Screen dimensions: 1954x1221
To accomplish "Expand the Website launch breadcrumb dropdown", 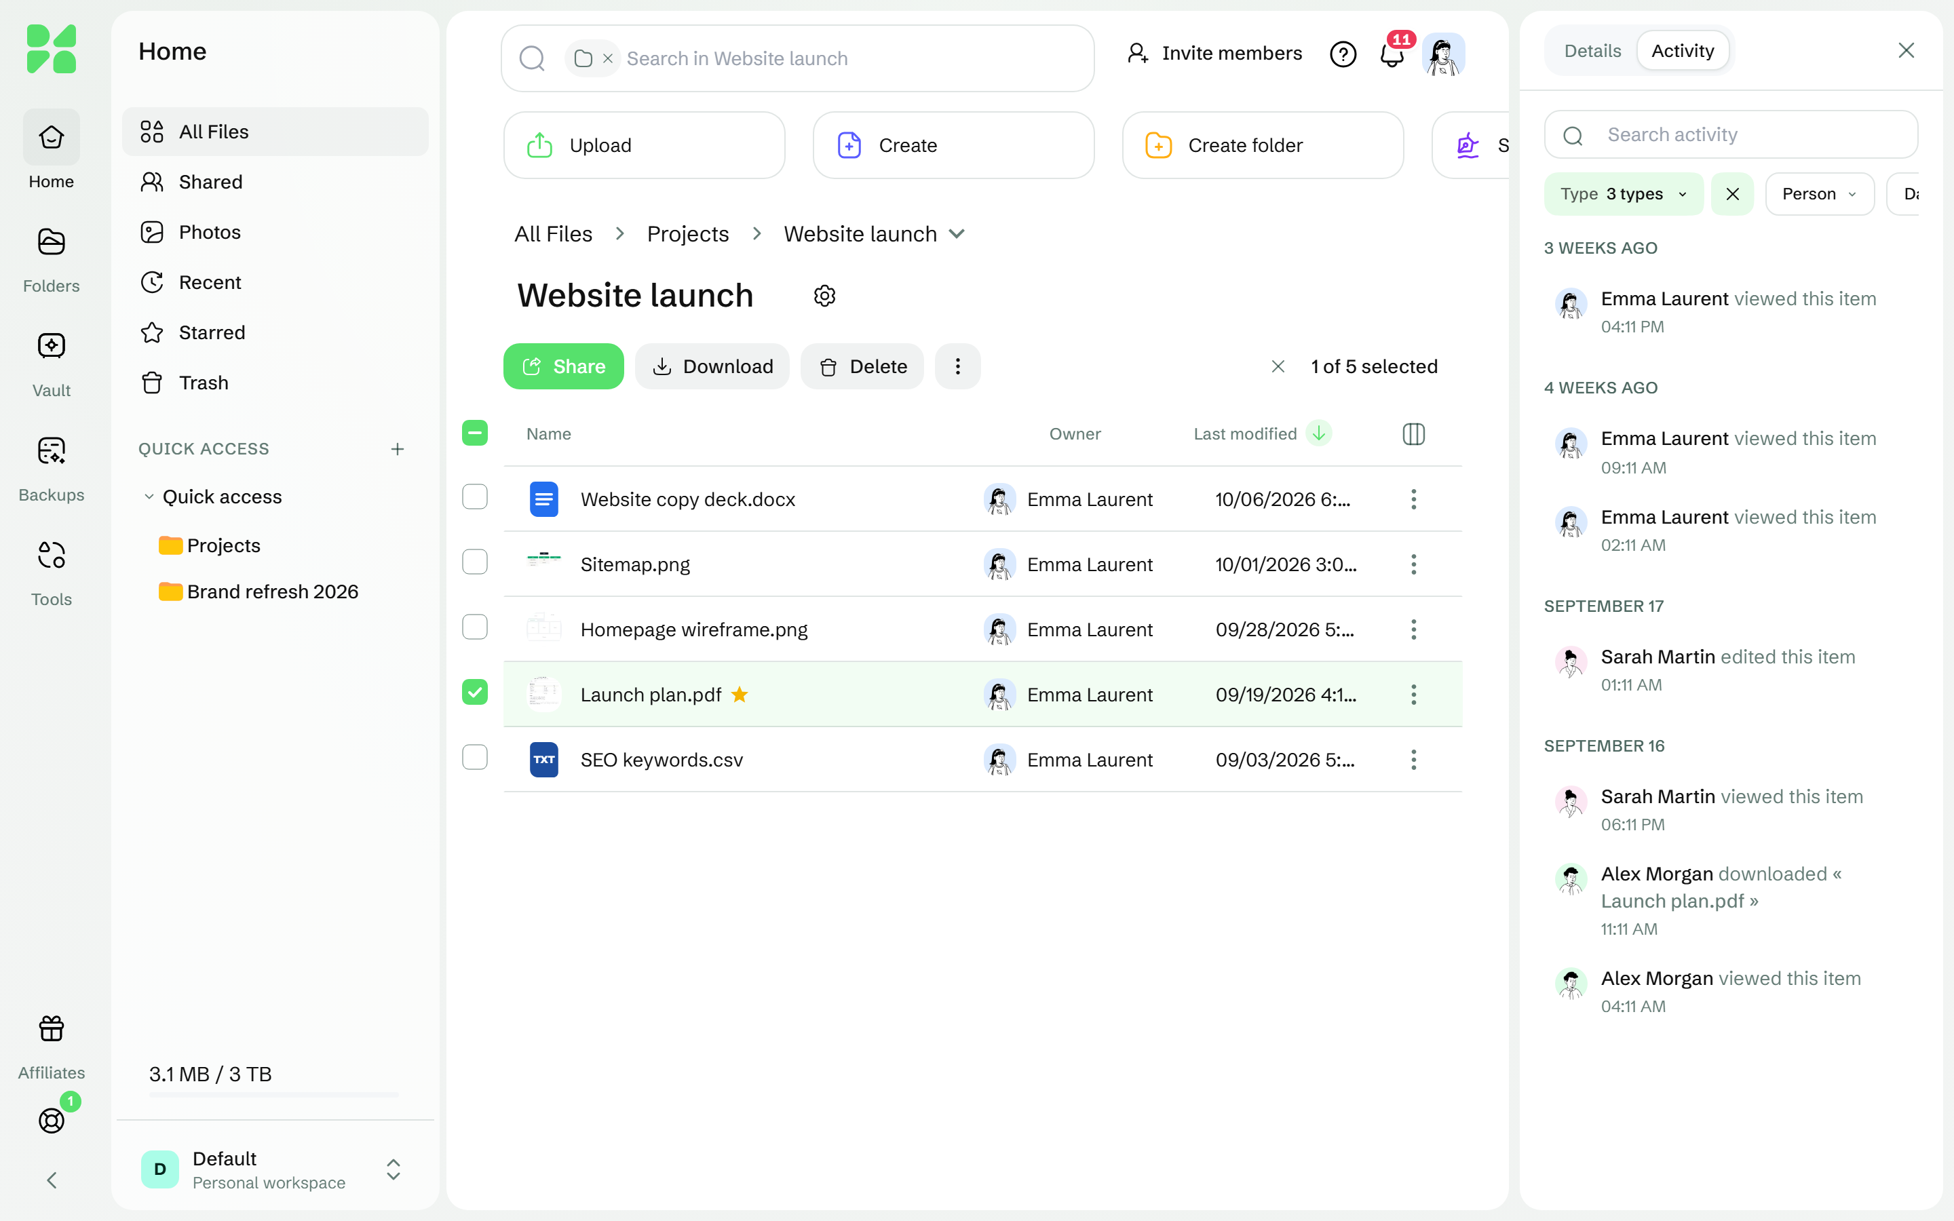I will point(957,234).
